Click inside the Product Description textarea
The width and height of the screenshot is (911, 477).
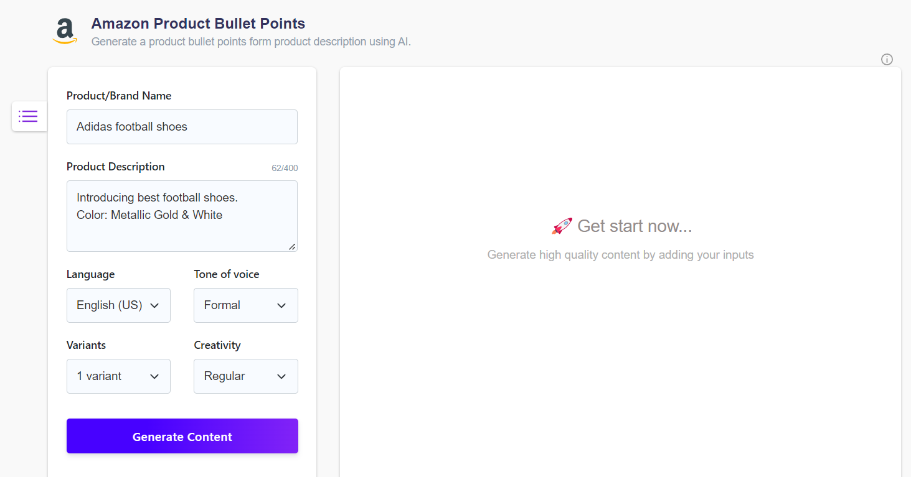click(182, 215)
